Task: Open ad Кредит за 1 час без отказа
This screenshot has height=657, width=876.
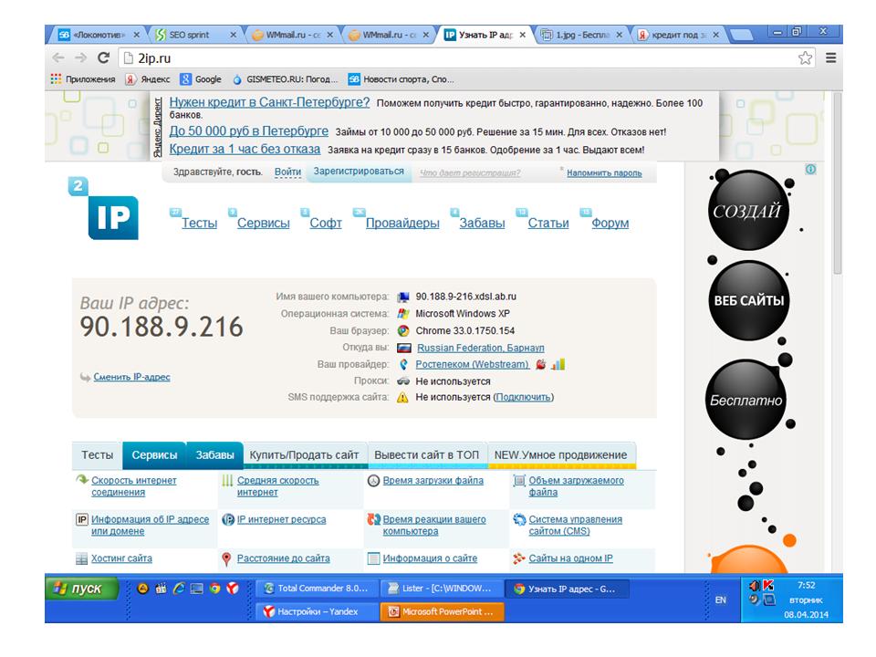Action: (x=245, y=149)
